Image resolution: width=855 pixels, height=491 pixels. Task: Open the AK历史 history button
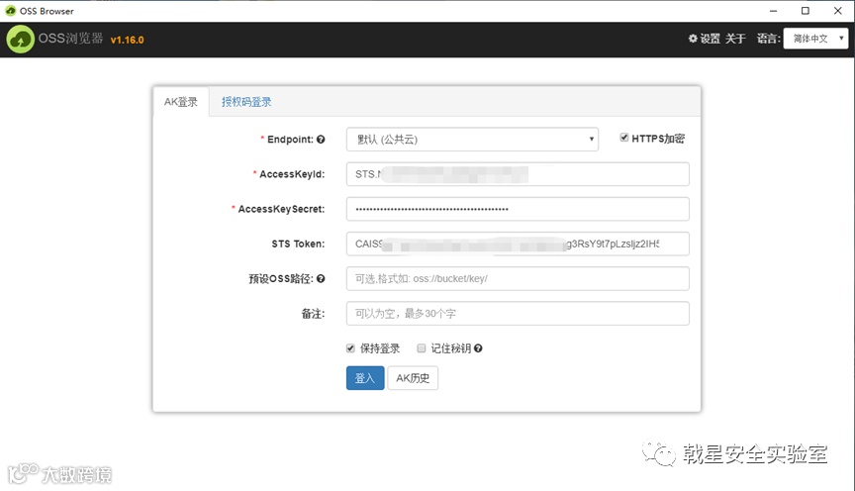click(413, 378)
